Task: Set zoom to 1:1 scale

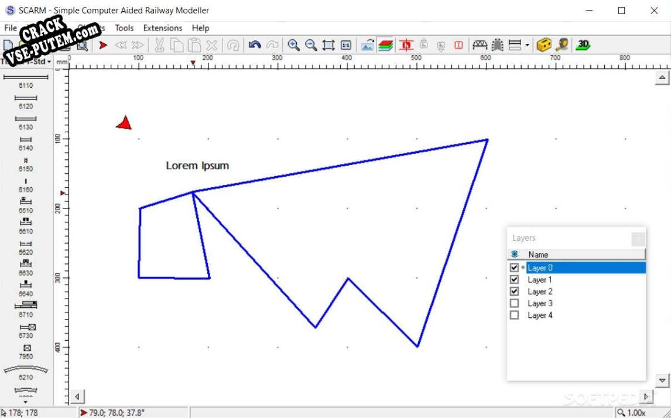Action: click(346, 45)
